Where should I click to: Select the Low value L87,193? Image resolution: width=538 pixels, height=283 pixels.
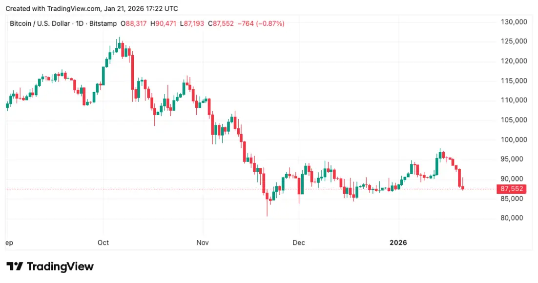192,24
